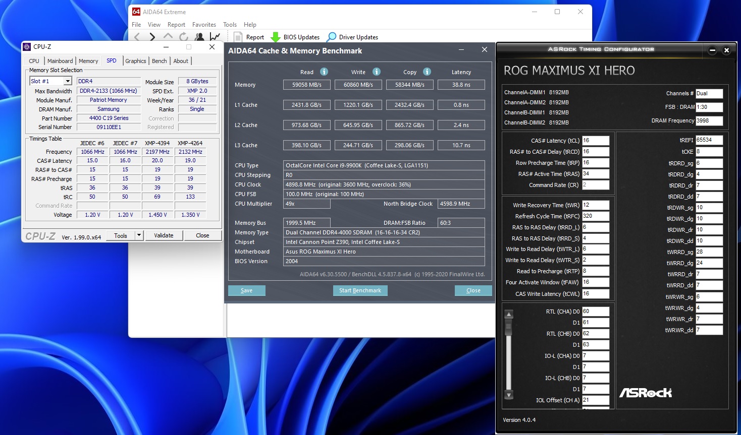Image resolution: width=741 pixels, height=435 pixels.
Task: Click the Driver Updates toolbar label
Action: 358,37
